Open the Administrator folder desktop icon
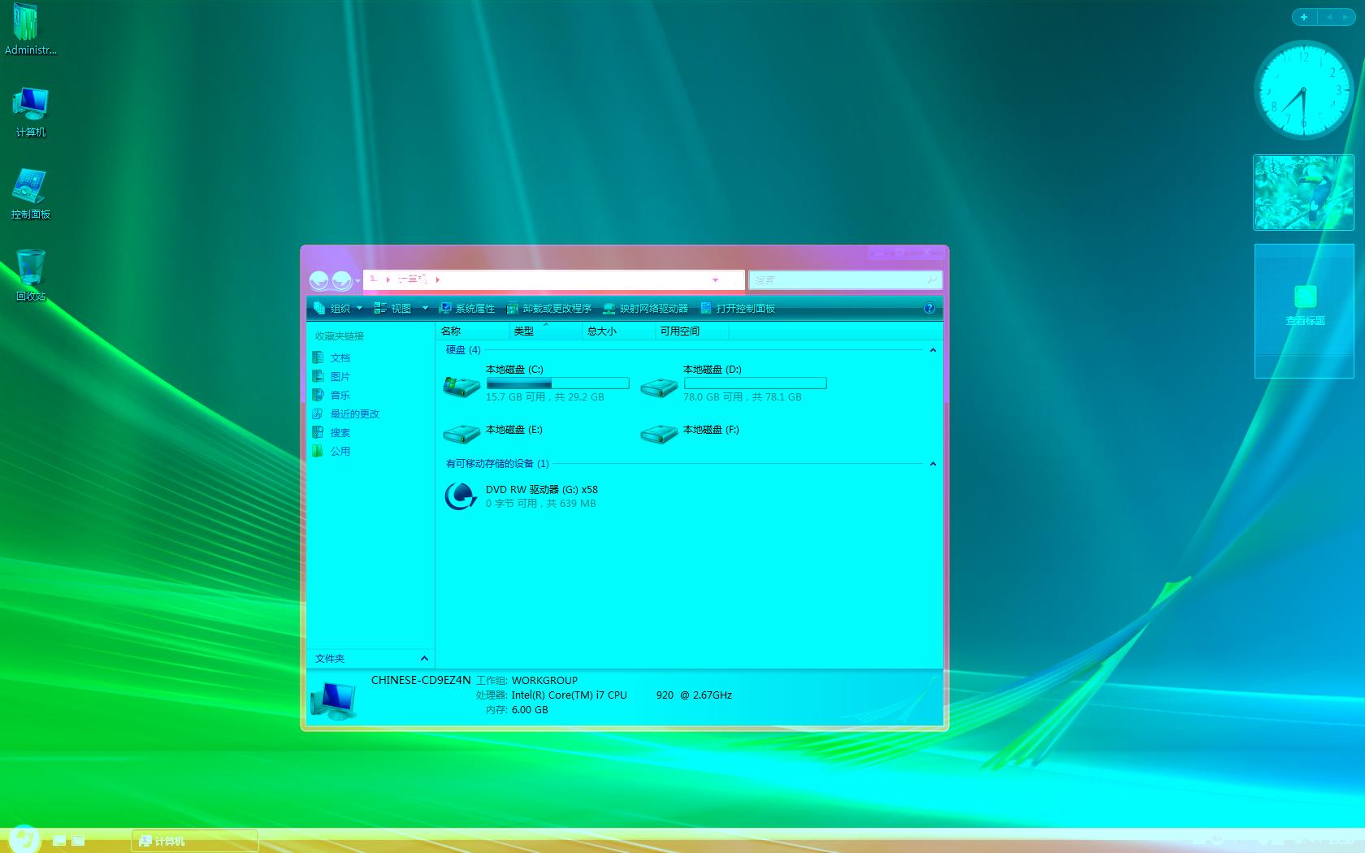The image size is (1365, 853). (30, 30)
